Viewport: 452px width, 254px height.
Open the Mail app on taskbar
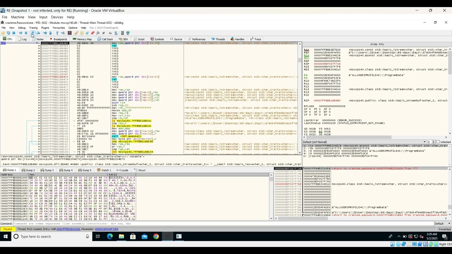tap(144, 236)
